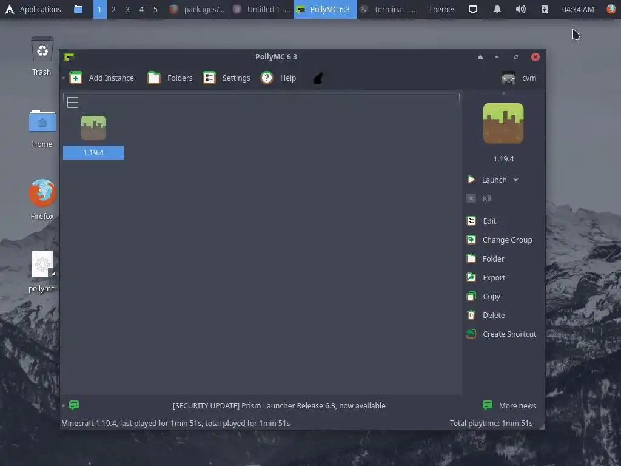The height and width of the screenshot is (466, 621).
Task: Click the PollyMC window title icon
Action: point(69,57)
